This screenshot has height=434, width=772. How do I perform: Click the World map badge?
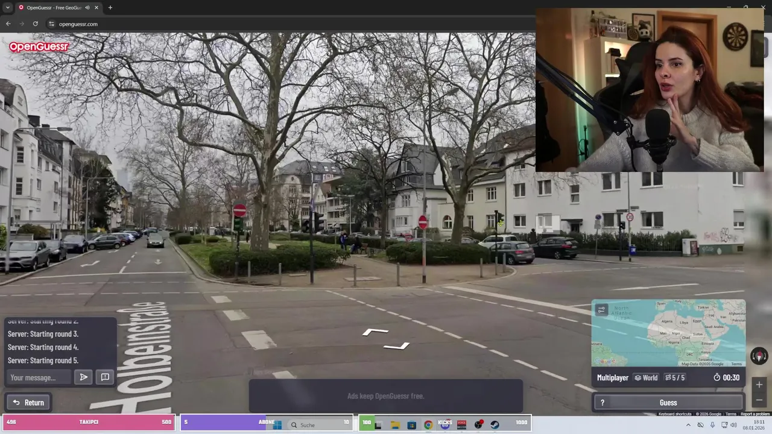[646, 378]
